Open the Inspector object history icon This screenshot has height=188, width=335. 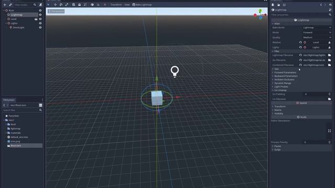tap(330, 5)
